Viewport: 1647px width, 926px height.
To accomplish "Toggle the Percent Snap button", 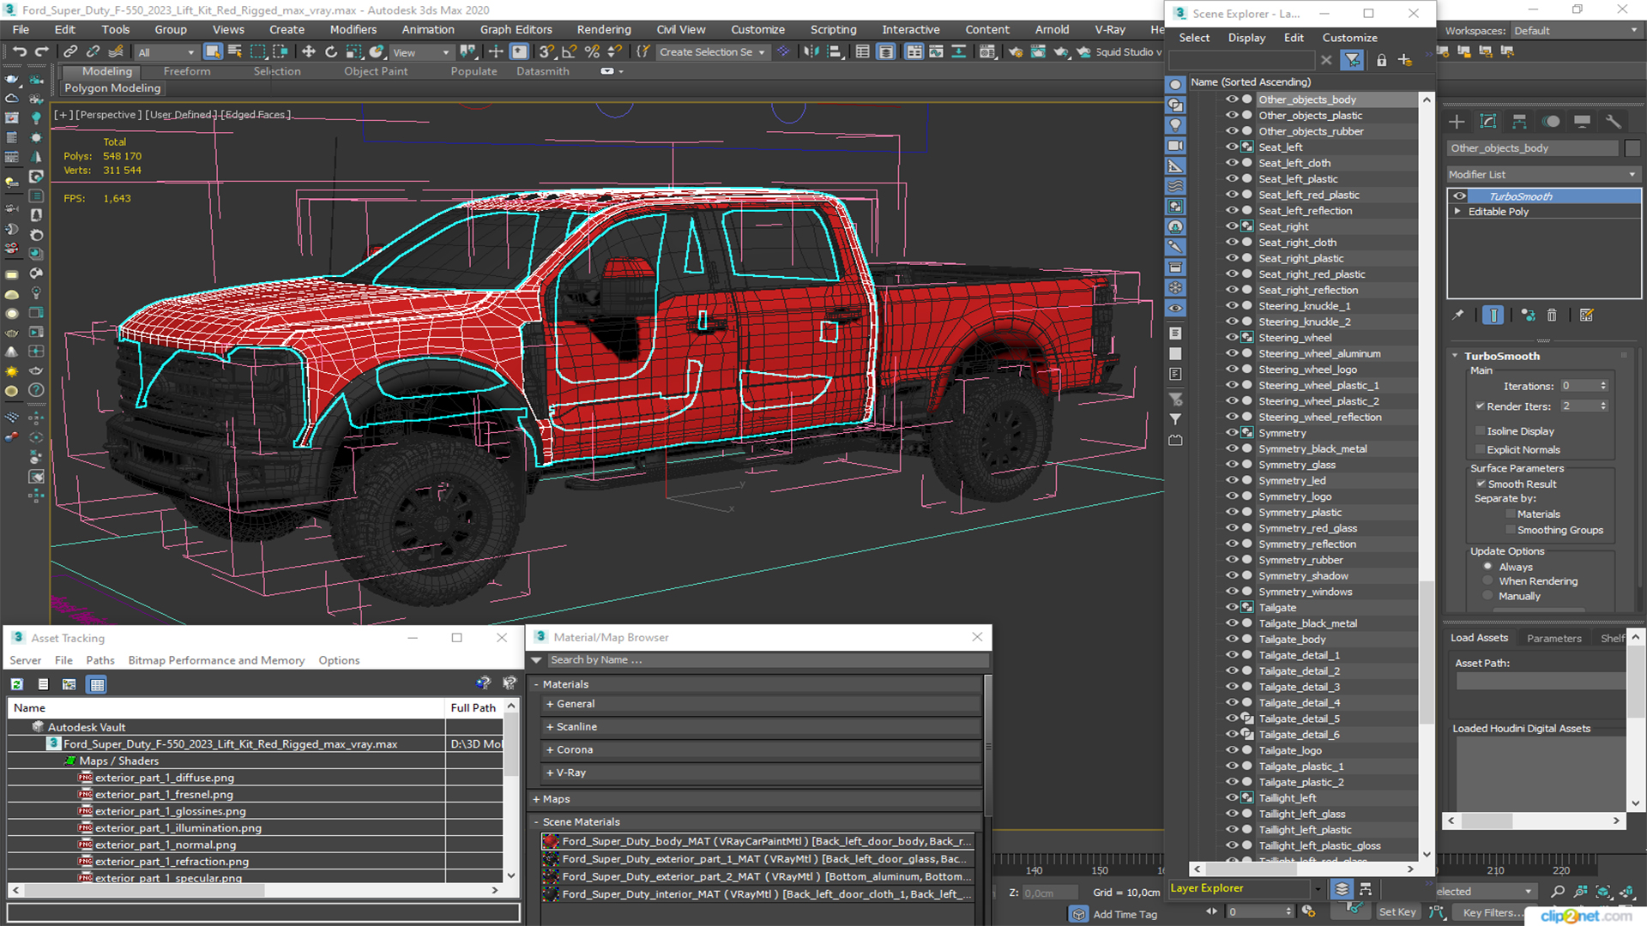I will point(591,52).
